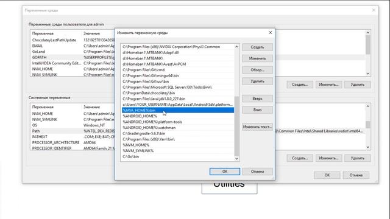
Task: Click the path list scrollbar thumb
Action: pos(236,126)
